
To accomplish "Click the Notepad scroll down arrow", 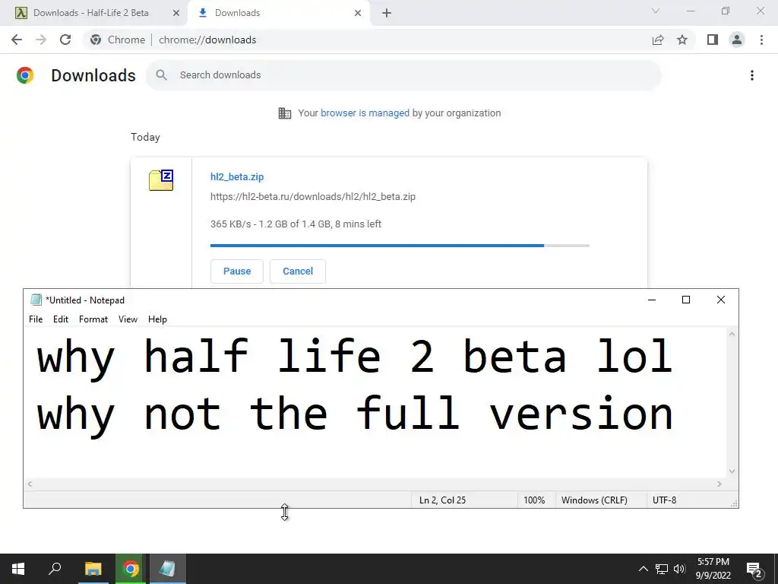I will [732, 471].
